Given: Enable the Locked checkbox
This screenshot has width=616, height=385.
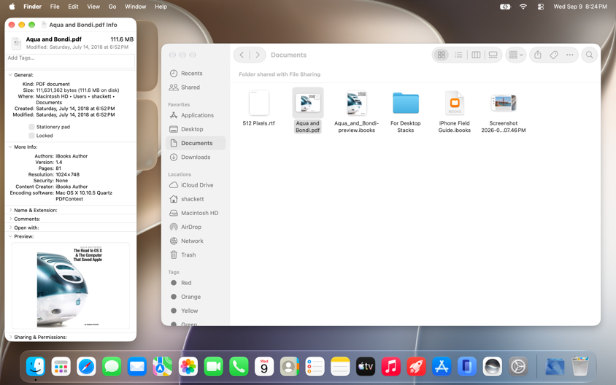Looking at the screenshot, I should [x=31, y=136].
